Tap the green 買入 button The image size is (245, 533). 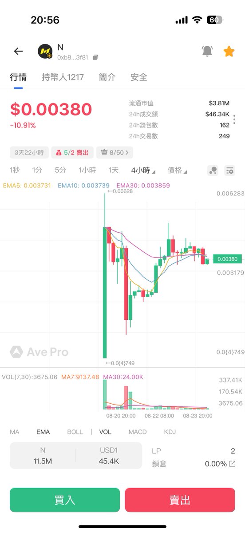point(65,500)
